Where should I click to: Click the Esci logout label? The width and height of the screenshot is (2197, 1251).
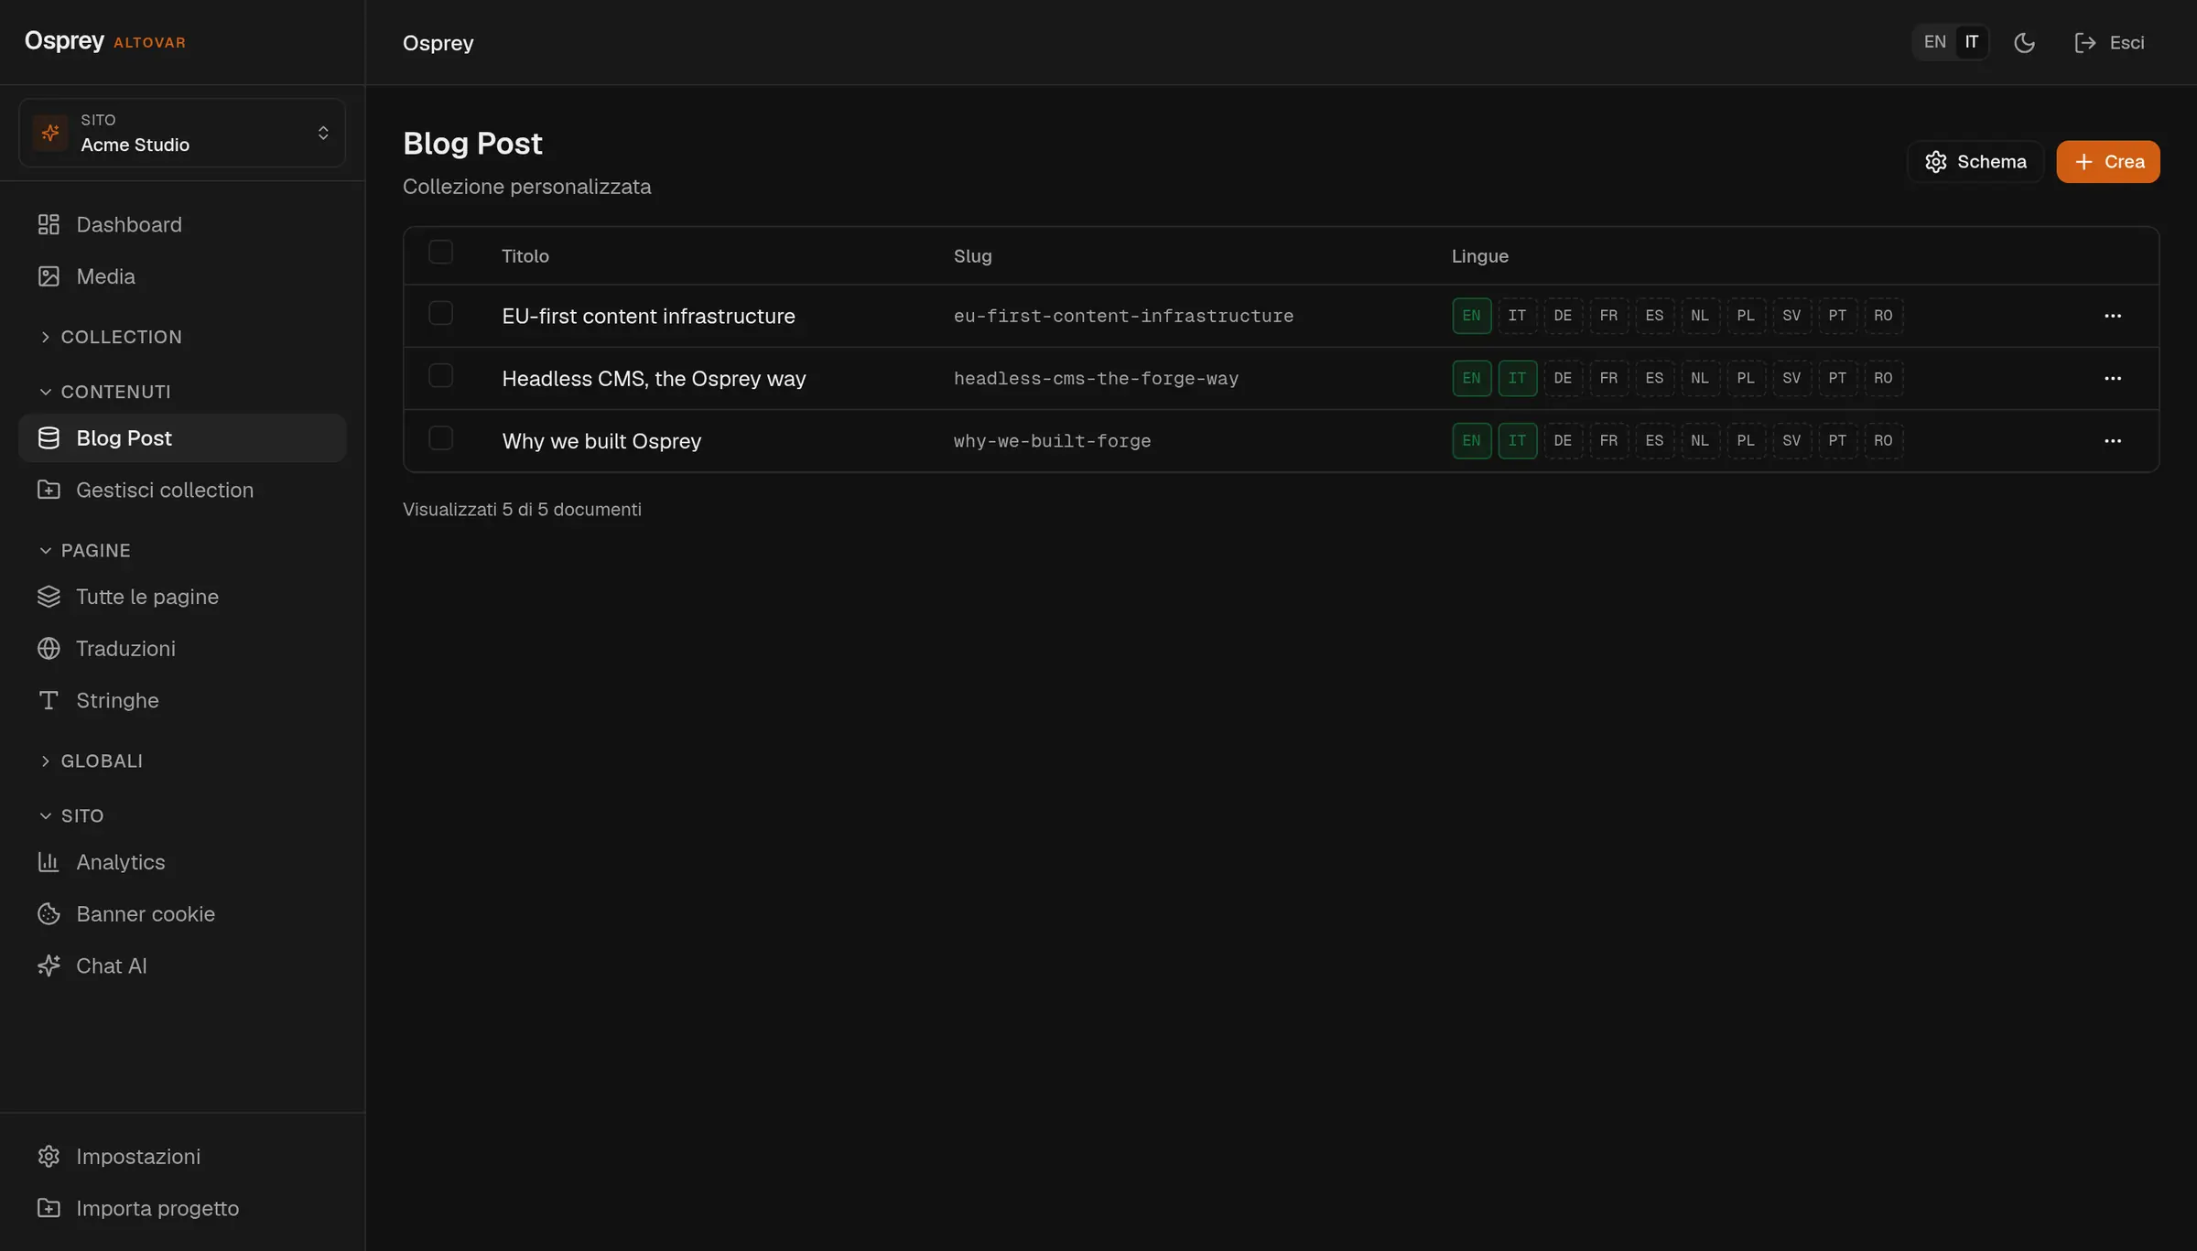(x=2127, y=43)
